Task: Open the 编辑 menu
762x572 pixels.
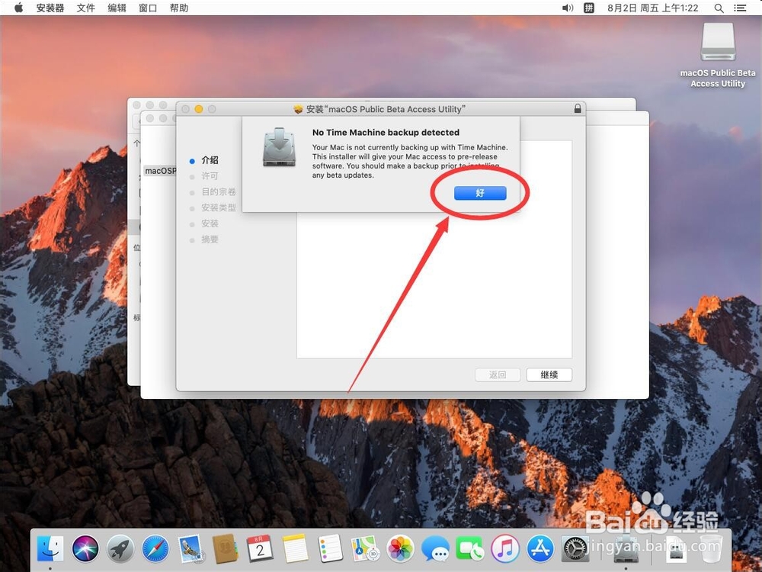Action: 117,8
